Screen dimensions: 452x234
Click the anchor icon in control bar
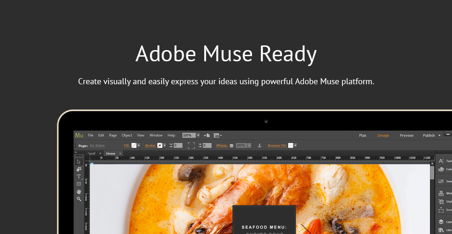click(260, 146)
